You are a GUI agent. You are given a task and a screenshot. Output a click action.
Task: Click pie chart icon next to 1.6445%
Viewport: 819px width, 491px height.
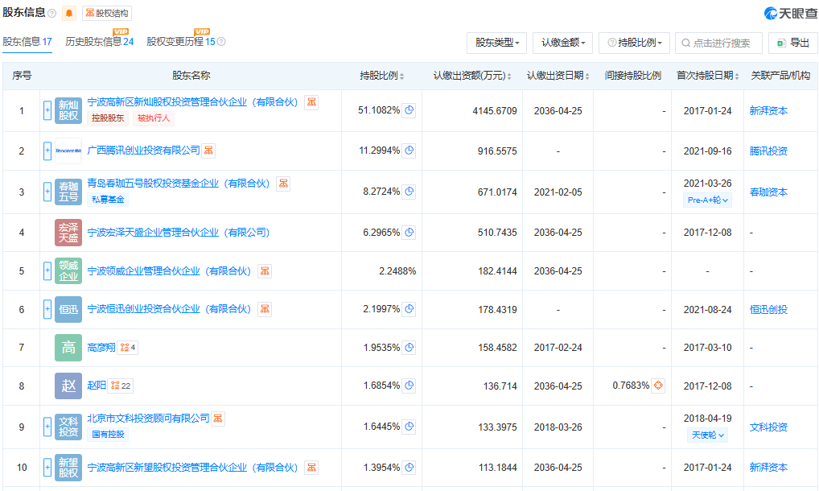pos(409,427)
